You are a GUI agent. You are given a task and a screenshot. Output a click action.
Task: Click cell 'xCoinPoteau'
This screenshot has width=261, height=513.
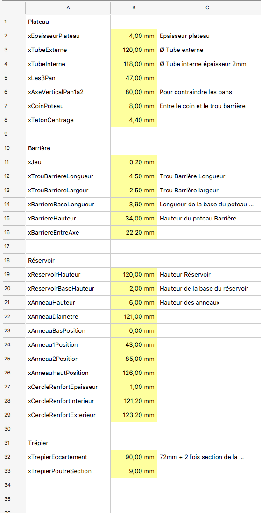tap(68, 106)
